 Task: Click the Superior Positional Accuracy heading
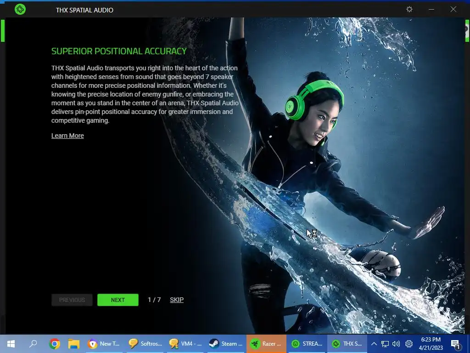coord(119,51)
